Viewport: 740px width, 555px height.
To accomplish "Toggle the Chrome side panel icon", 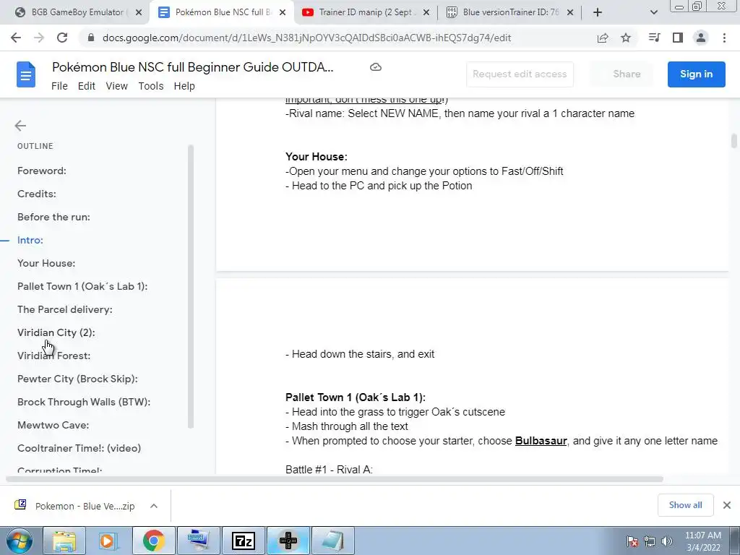I will tap(678, 38).
